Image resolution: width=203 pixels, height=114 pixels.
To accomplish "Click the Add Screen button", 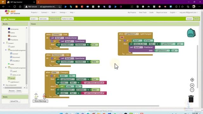I will 43,19.
